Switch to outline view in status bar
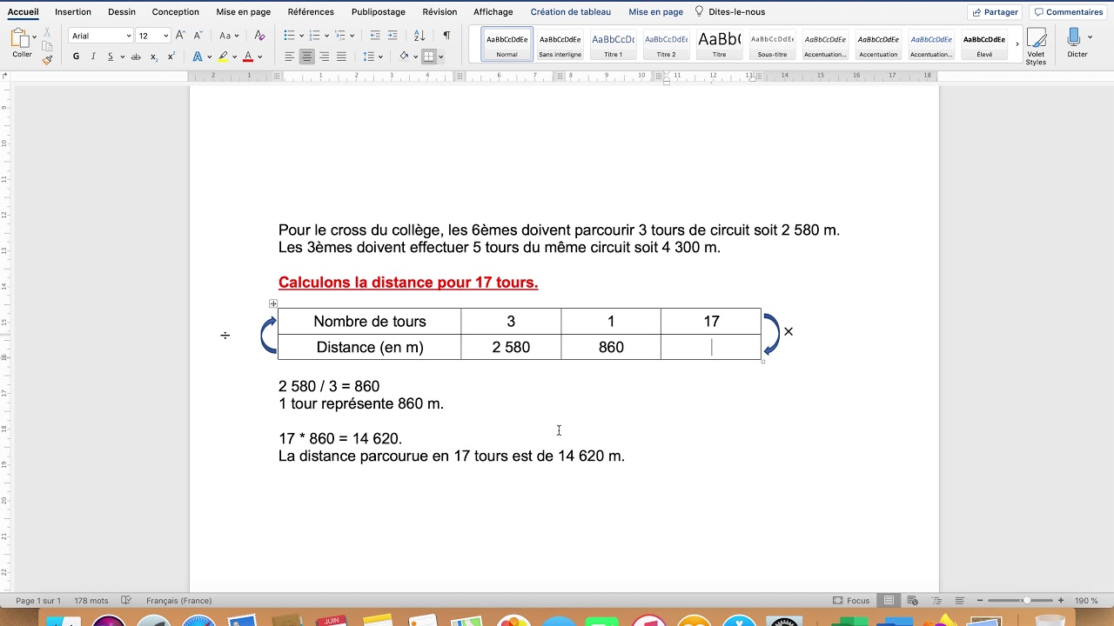1114x626 pixels. (936, 601)
